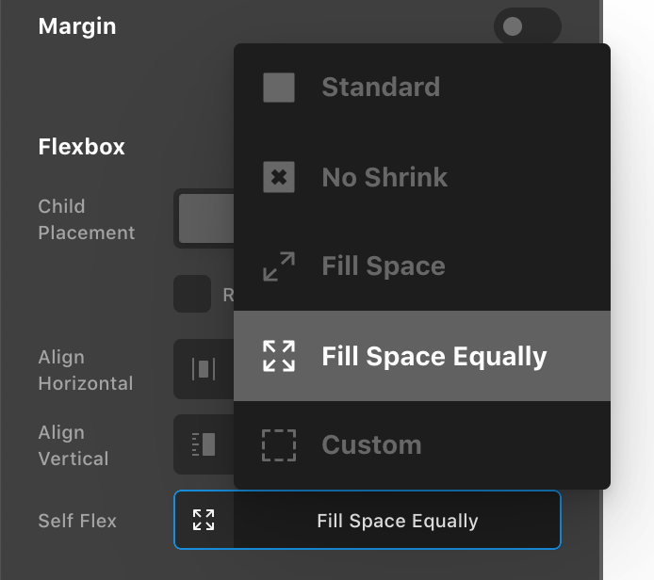The image size is (654, 580).
Task: Click the Align Horizontal center icon
Action: point(204,369)
